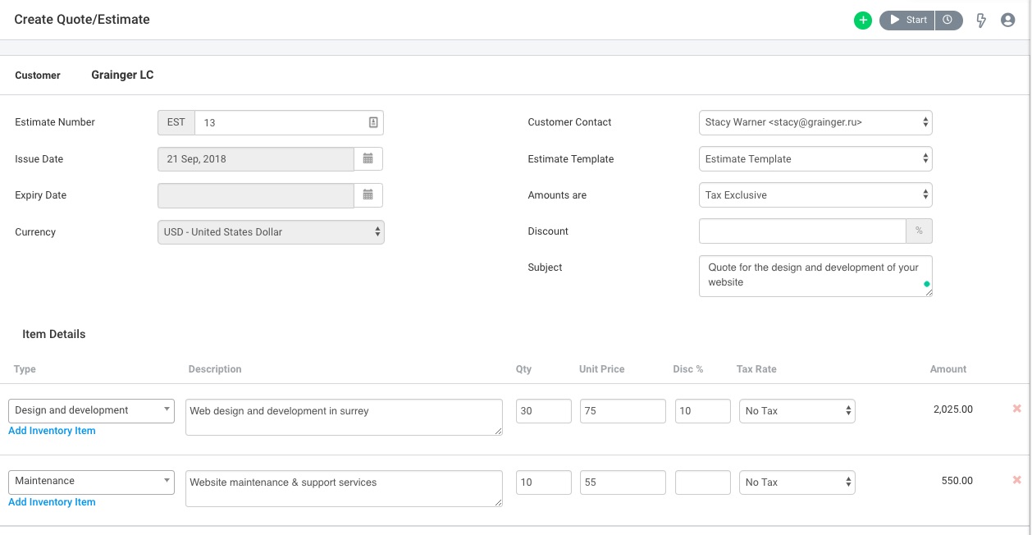This screenshot has height=535, width=1032.
Task: Open the Customer Contact dropdown
Action: (815, 122)
